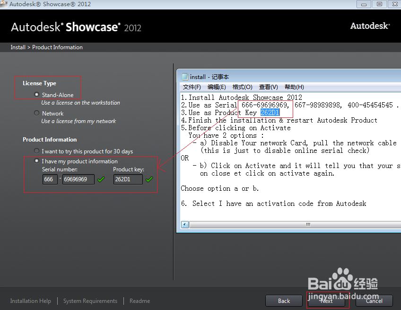Open the System Requirements link
Image resolution: width=401 pixels, height=310 pixels.
point(90,301)
